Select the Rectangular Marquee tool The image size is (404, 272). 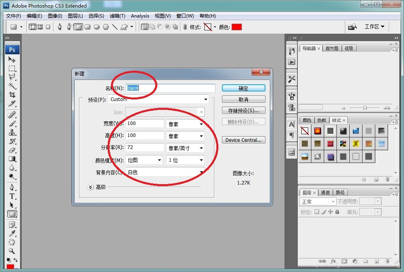click(12, 68)
